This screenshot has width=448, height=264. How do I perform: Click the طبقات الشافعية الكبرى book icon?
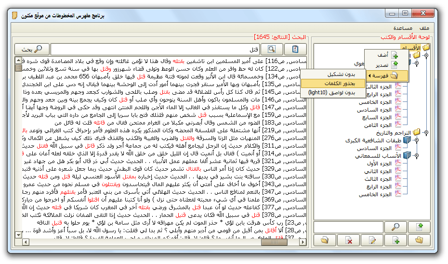click(x=407, y=140)
